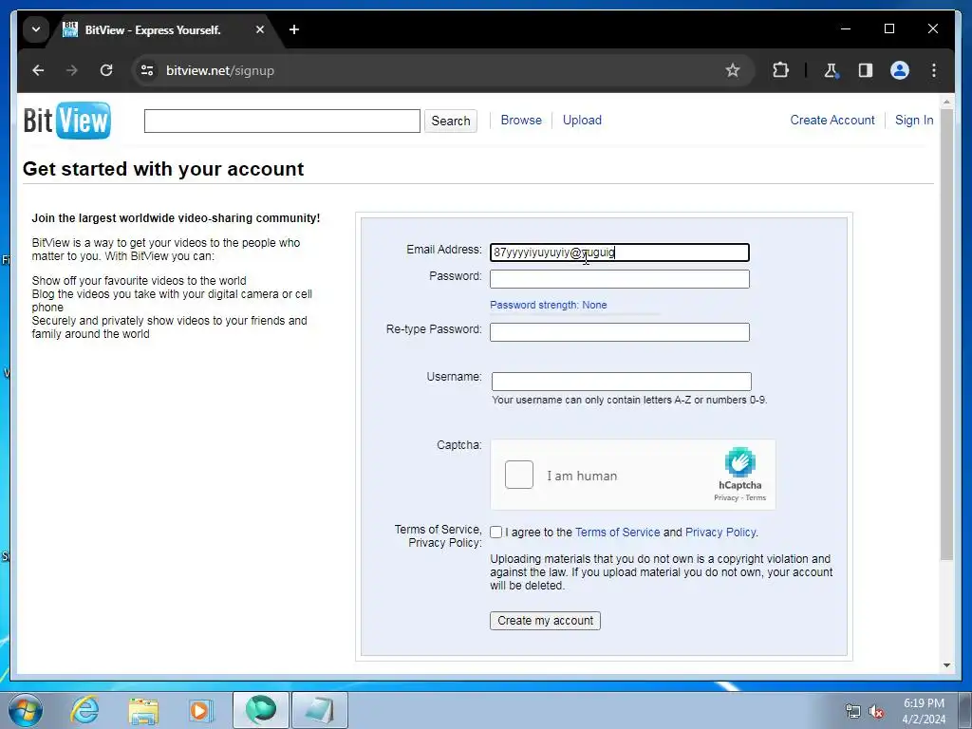Click the vertical scrollbar thumb
This screenshot has height=729, width=972.
946,335
